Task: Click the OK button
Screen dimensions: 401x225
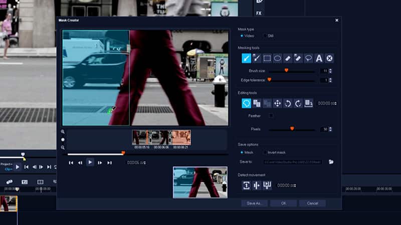Action: 283,203
